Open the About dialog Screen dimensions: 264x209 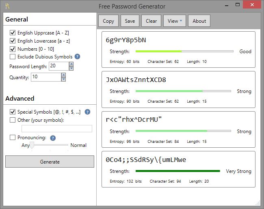coord(199,21)
